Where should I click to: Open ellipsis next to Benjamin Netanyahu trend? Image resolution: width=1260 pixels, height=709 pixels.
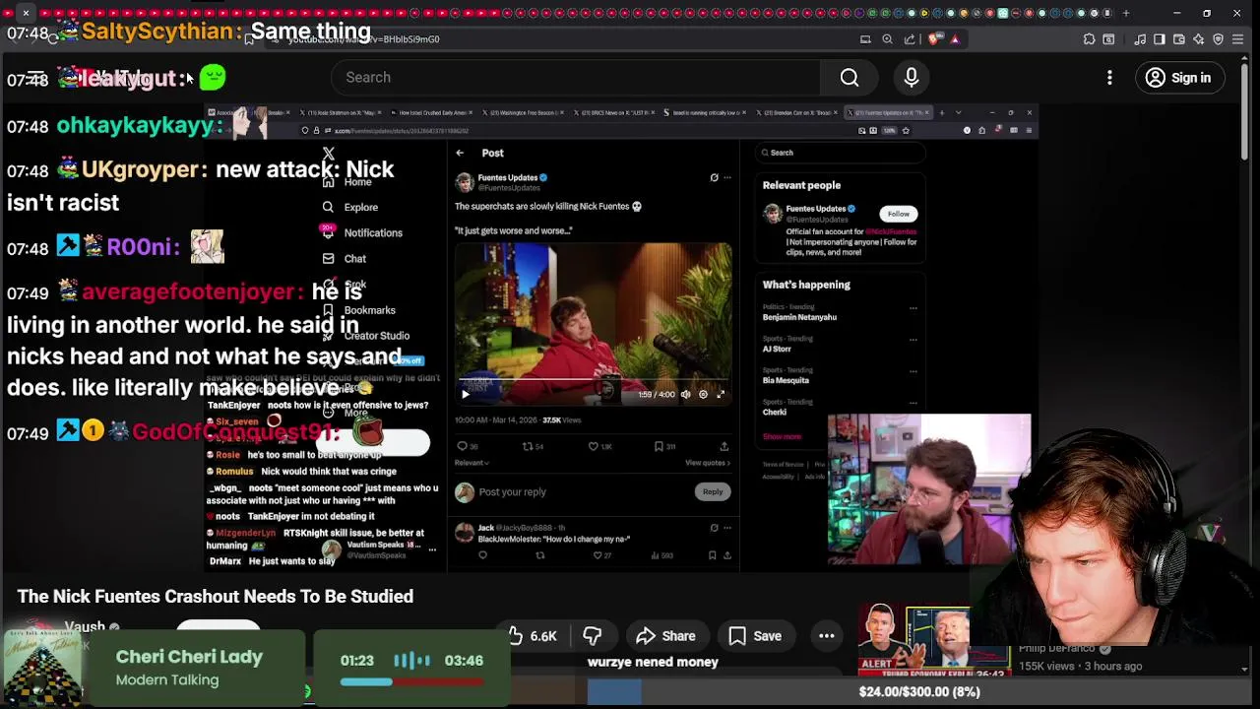[x=913, y=308]
